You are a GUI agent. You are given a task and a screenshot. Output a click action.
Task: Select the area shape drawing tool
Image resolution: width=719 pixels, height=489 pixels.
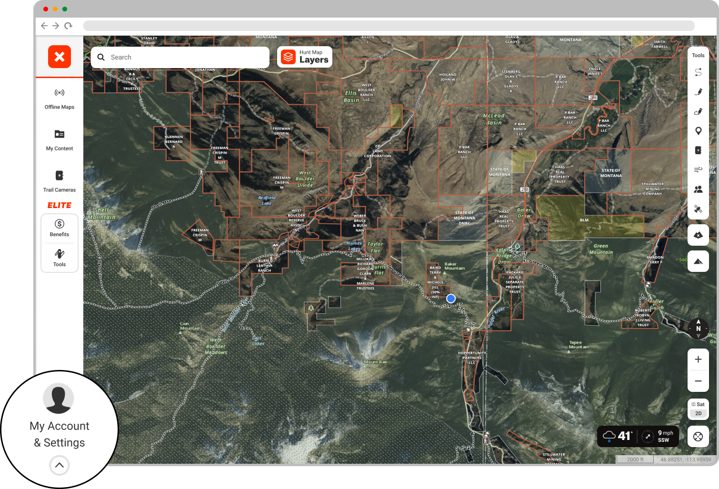(698, 111)
